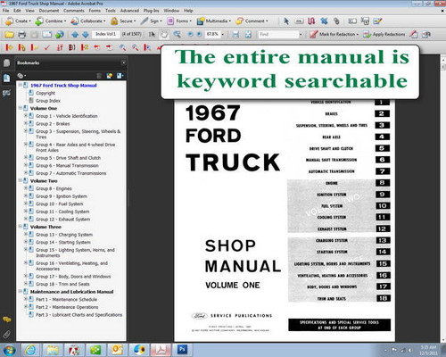Click the Windows Start button
The image size is (446, 357).
point(9,350)
